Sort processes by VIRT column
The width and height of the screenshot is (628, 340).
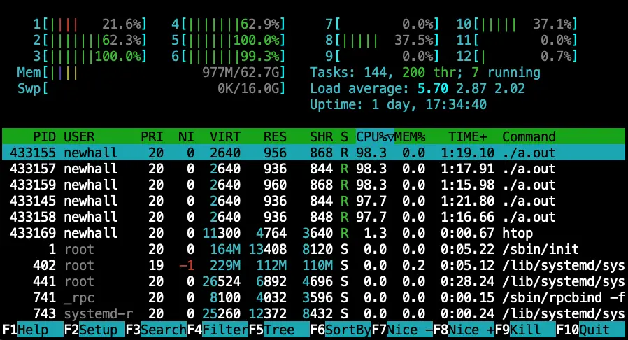tap(225, 136)
